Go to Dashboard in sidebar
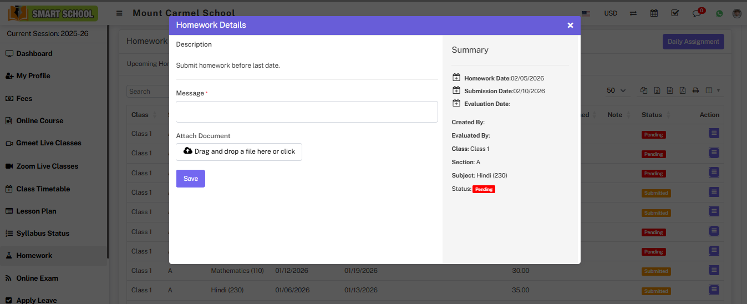The width and height of the screenshot is (747, 304). 34,54
